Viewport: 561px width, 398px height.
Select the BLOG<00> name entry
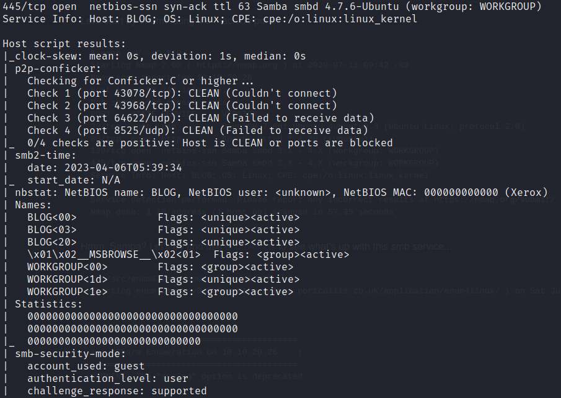point(164,217)
